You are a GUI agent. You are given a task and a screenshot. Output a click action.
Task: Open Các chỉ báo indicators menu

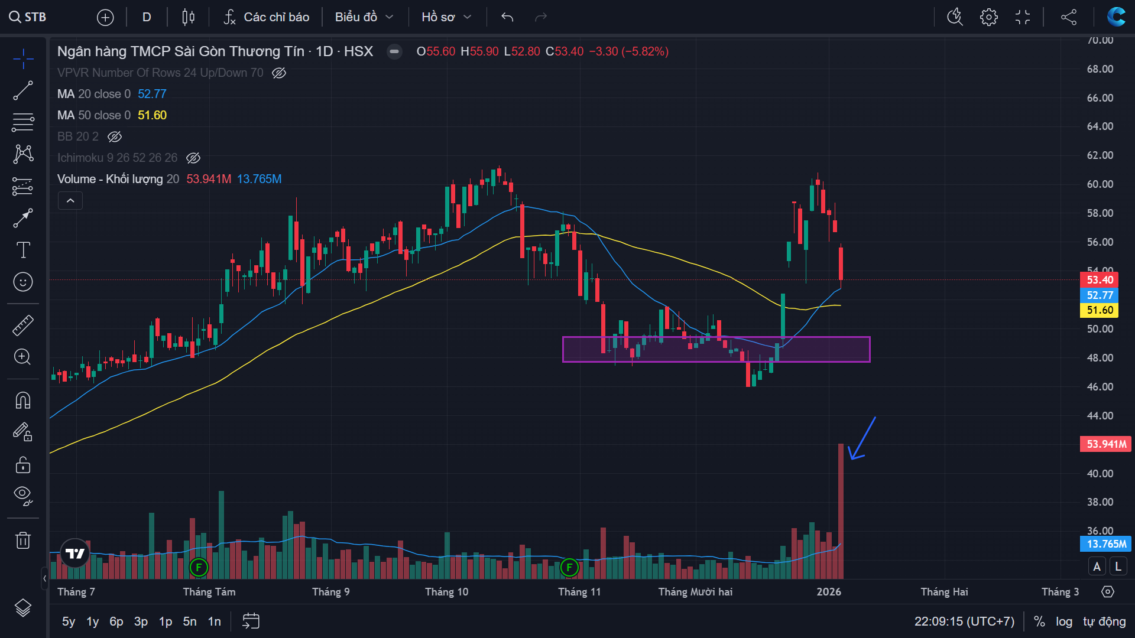pyautogui.click(x=267, y=17)
